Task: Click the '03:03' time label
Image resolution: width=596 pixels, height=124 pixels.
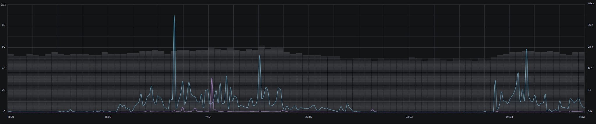Action: coord(409,117)
